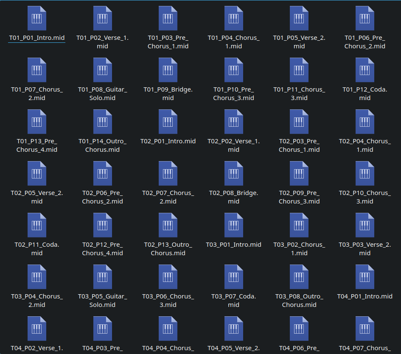401x354 pixels.
Task: Click the T02_P05_Verse_2.mid filename label
Action: (x=37, y=197)
